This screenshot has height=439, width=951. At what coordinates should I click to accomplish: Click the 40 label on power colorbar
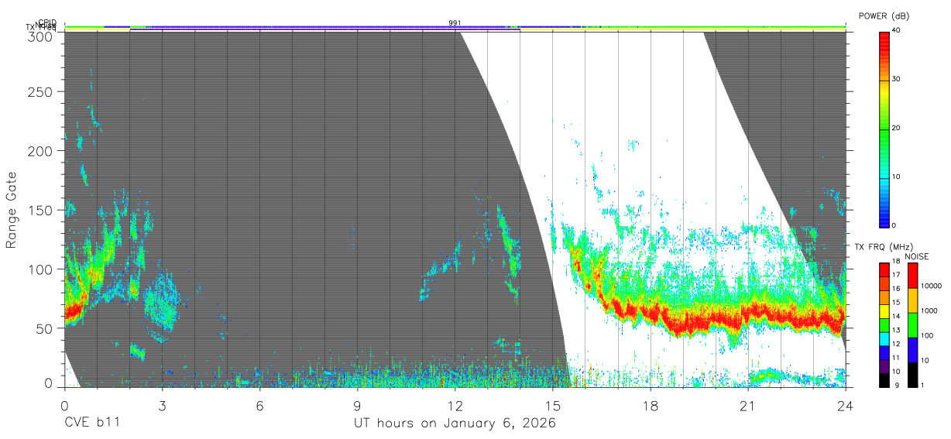coord(897,29)
